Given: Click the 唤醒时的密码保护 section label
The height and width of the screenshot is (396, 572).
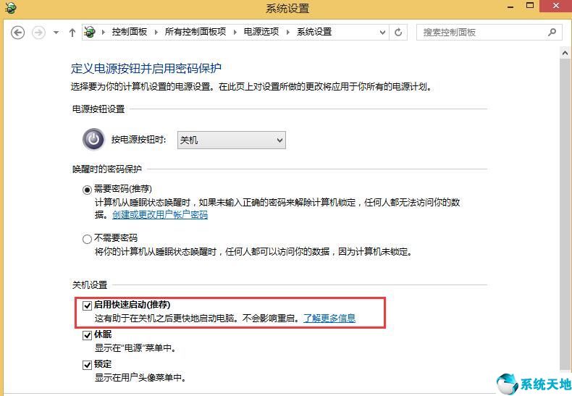Looking at the screenshot, I should click(107, 169).
